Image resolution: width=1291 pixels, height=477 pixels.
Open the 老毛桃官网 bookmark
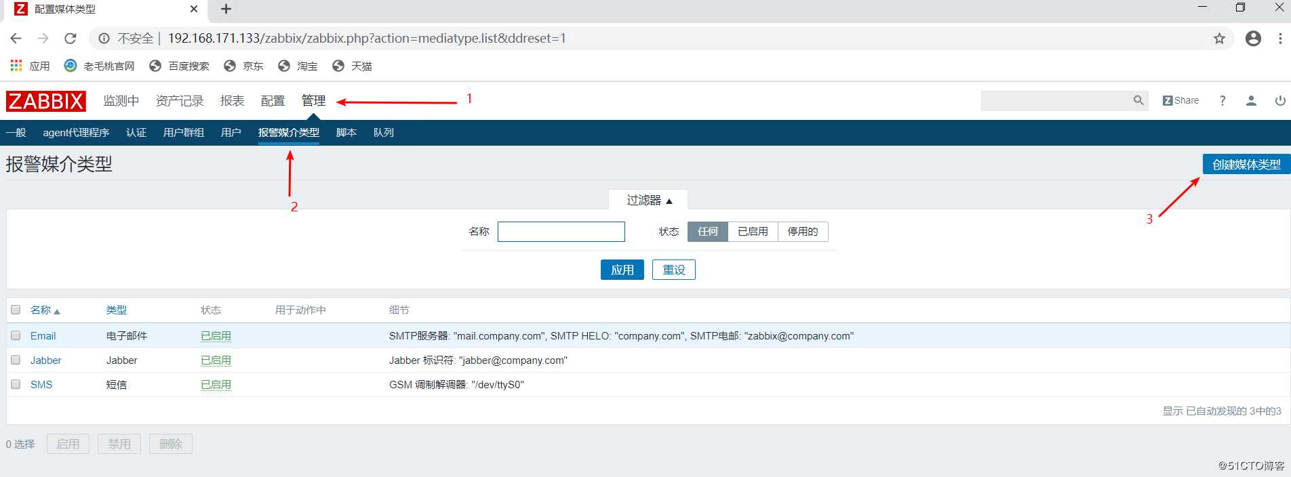(x=99, y=66)
